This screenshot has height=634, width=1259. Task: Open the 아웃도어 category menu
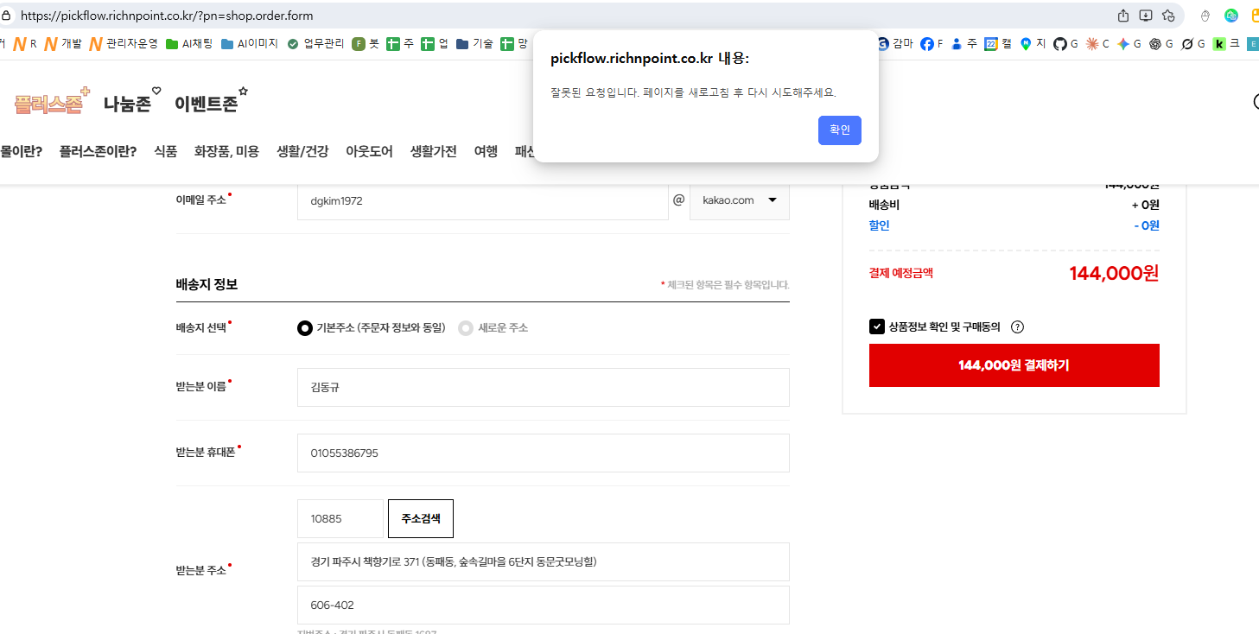tap(369, 151)
